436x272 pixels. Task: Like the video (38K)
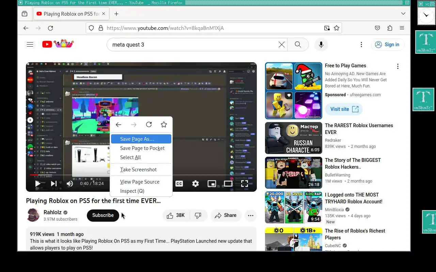(176, 215)
